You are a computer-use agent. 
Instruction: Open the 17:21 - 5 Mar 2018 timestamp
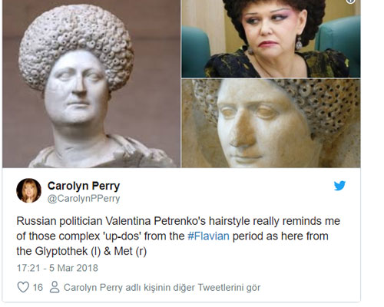point(58,268)
